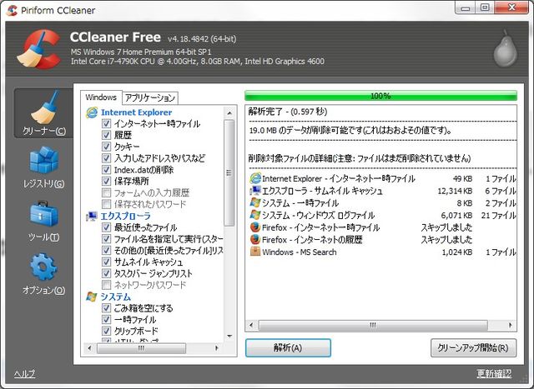The image size is (534, 389).
Task: Uncheck 入力したアドレスやパスなど
Action: pyautogui.click(x=106, y=158)
